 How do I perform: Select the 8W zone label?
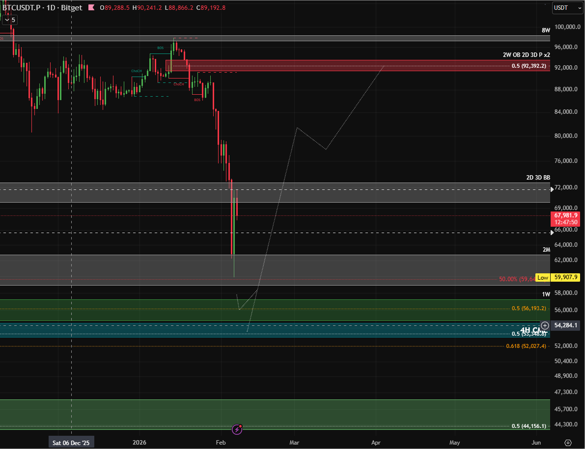point(546,30)
